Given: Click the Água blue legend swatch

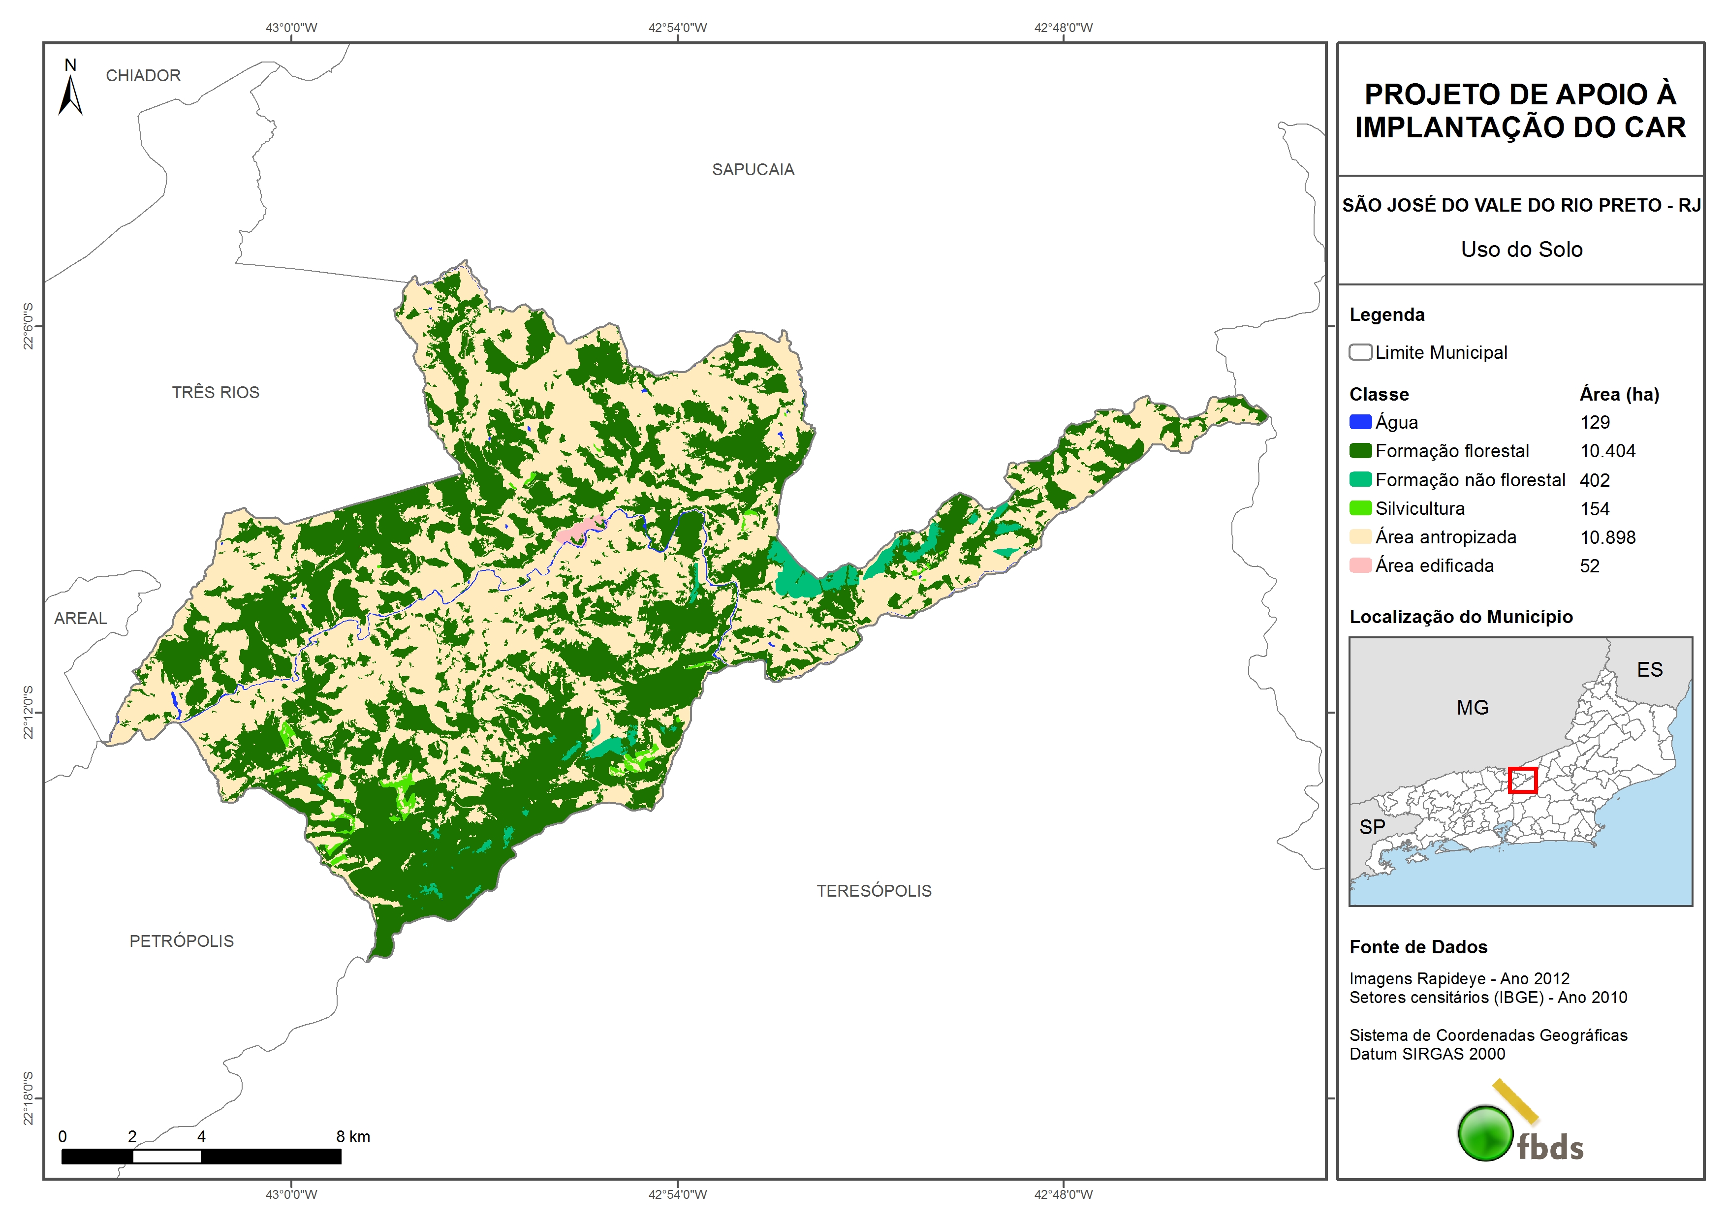Looking at the screenshot, I should (x=1360, y=422).
